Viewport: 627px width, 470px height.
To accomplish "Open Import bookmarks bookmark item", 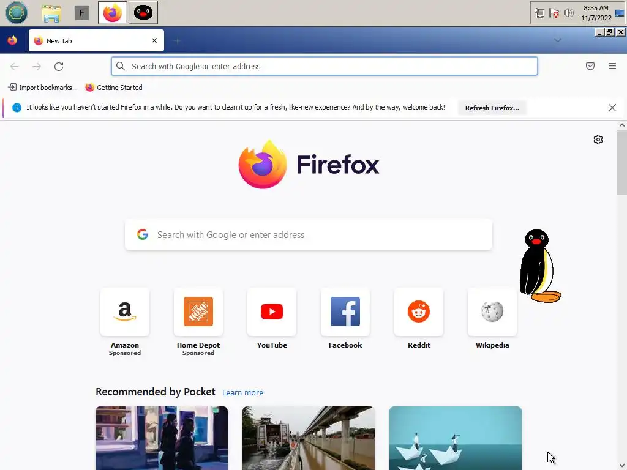I will (x=43, y=87).
